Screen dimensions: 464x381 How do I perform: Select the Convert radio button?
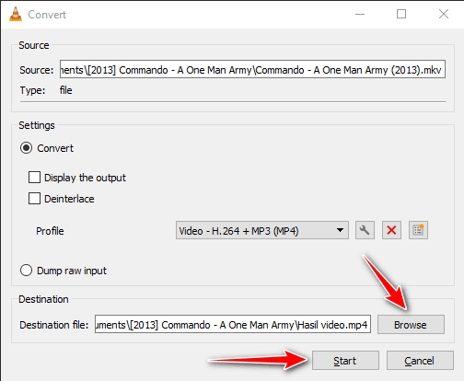click(26, 148)
